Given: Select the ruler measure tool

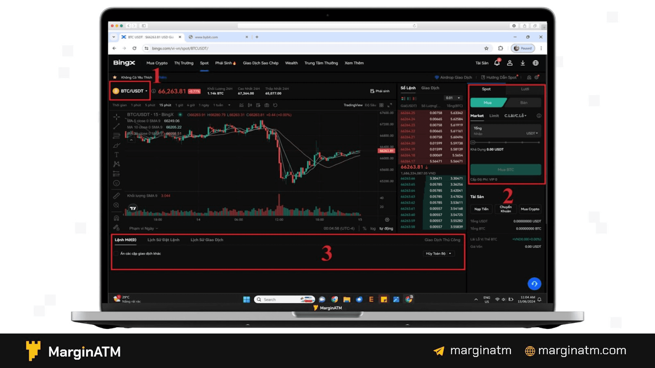Looking at the screenshot, I should [x=117, y=196].
